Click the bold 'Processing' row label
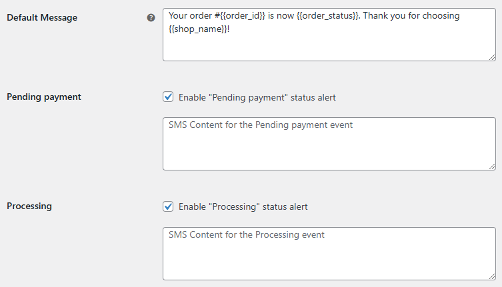 click(29, 206)
